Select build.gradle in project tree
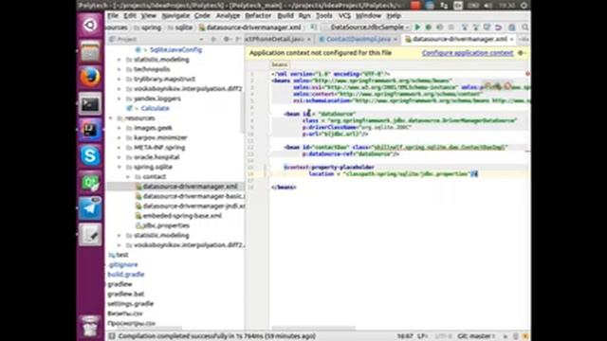The height and width of the screenshot is (341, 607). tap(126, 275)
